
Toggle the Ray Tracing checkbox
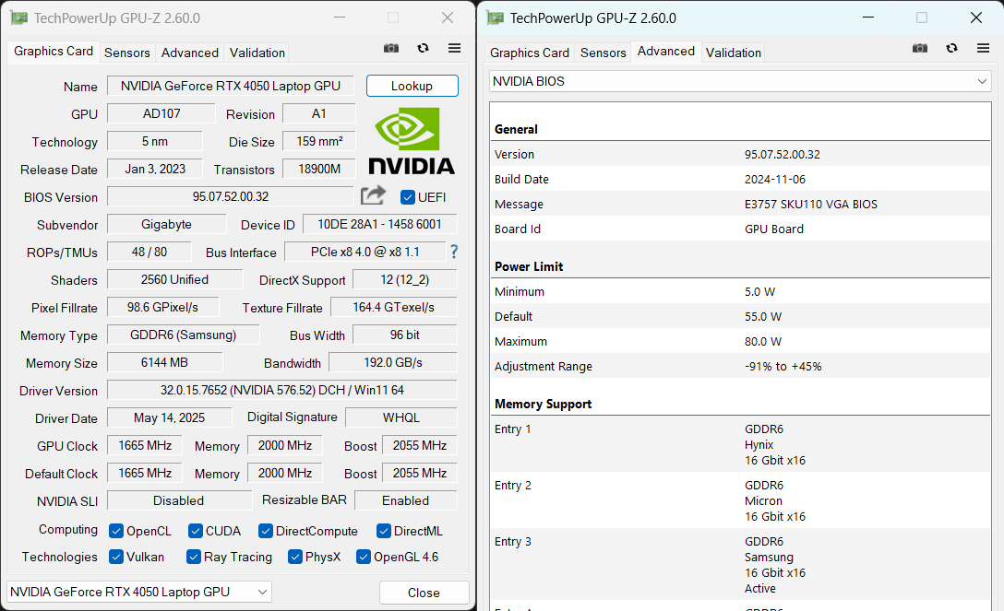coord(193,557)
